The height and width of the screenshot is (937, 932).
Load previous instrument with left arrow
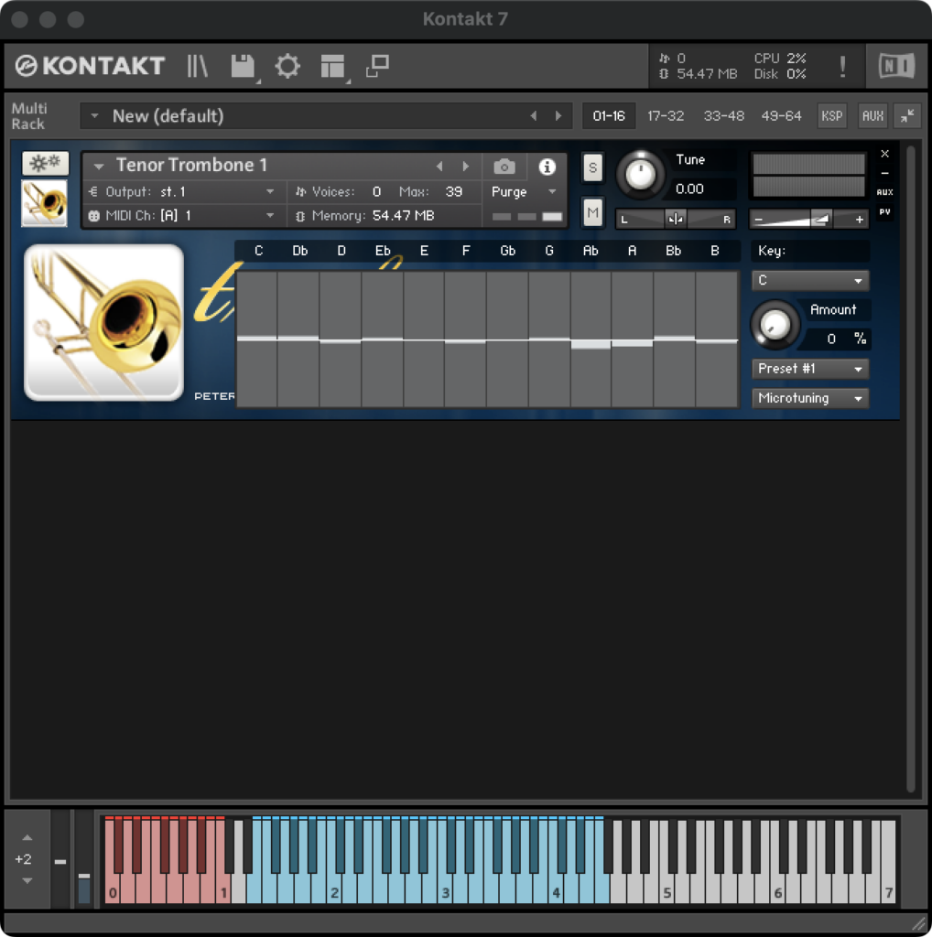[439, 167]
